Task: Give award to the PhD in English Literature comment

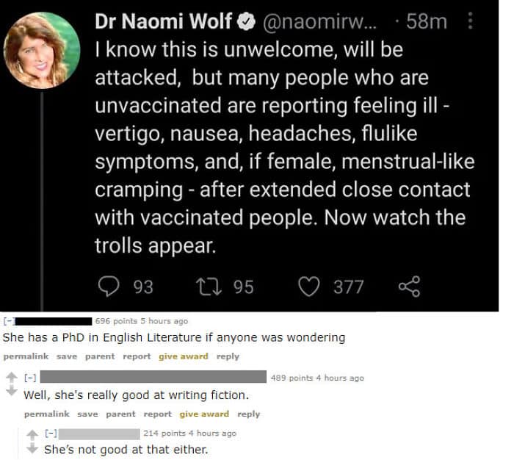Action: (184, 356)
